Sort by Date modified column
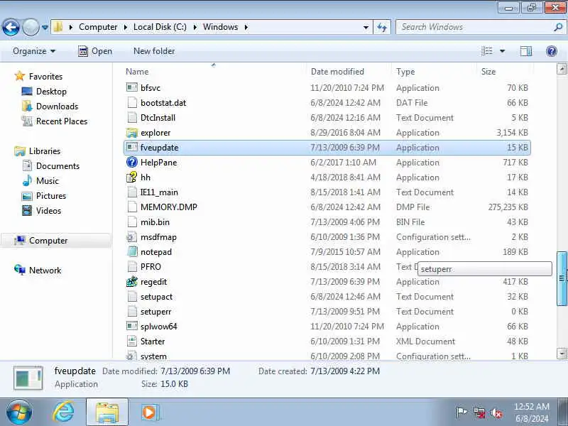This screenshot has width=568, height=426. pyautogui.click(x=337, y=72)
